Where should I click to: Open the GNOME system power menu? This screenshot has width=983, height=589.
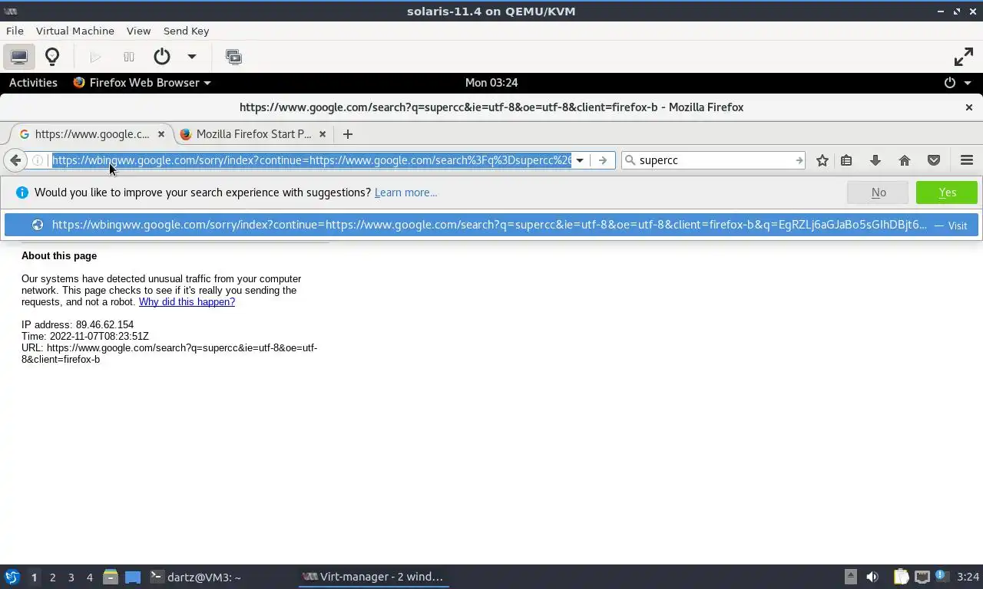[x=958, y=83]
